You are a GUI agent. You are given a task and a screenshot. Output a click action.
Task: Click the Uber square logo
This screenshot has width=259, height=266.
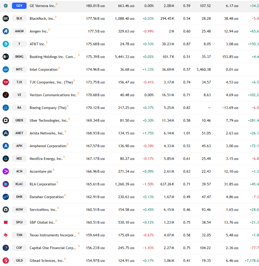(6, 120)
